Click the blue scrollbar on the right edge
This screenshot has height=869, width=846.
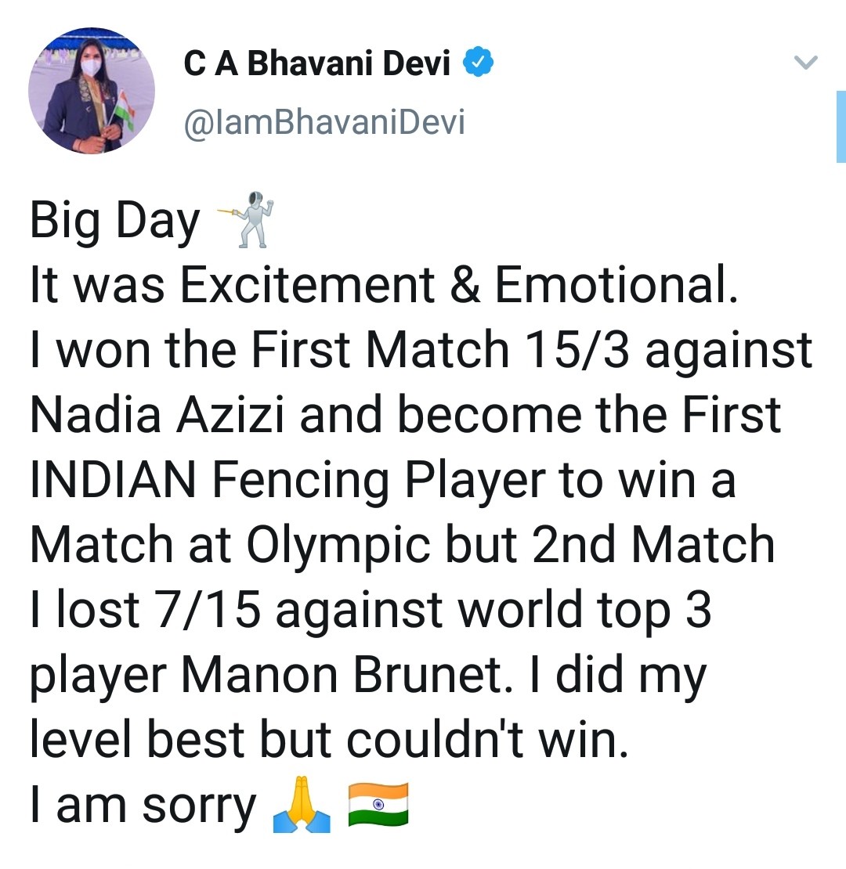tap(840, 125)
